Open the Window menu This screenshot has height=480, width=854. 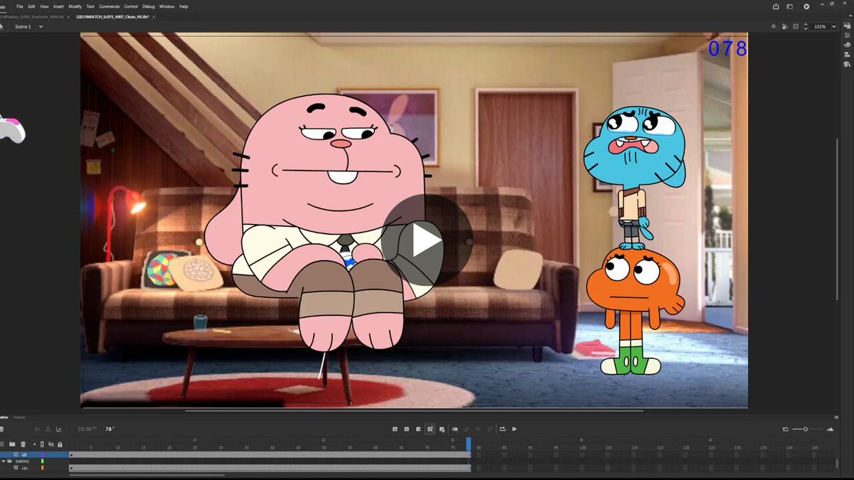coord(167,6)
